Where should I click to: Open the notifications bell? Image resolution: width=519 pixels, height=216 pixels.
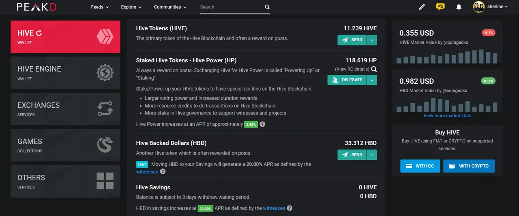coord(459,7)
